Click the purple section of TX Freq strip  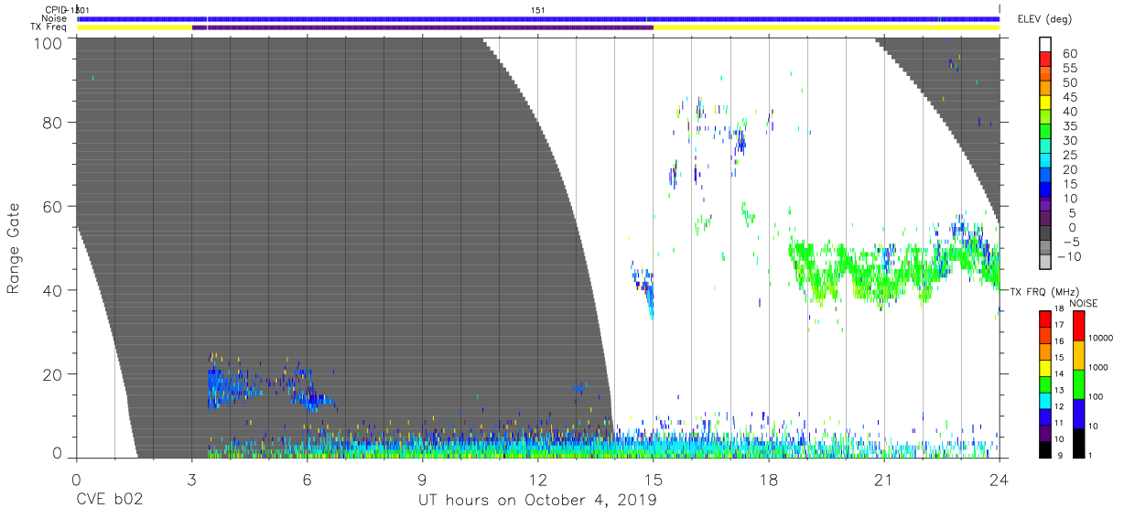pyautogui.click(x=423, y=27)
